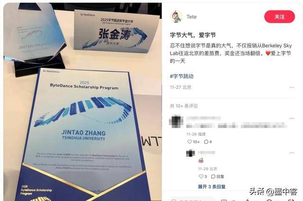Click the post title 字节大气，爱字节

(x=193, y=35)
